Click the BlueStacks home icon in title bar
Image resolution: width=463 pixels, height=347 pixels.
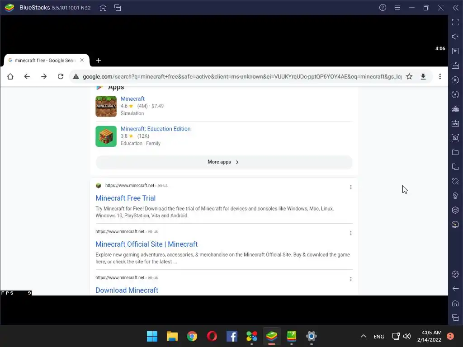point(103,8)
